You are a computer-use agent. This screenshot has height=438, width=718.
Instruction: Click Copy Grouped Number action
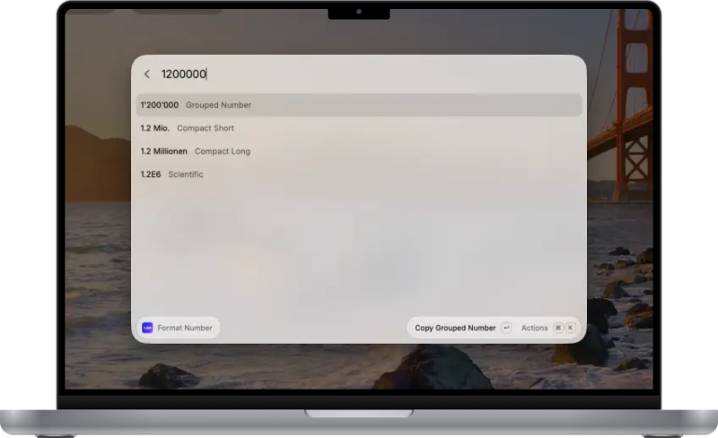click(x=455, y=328)
